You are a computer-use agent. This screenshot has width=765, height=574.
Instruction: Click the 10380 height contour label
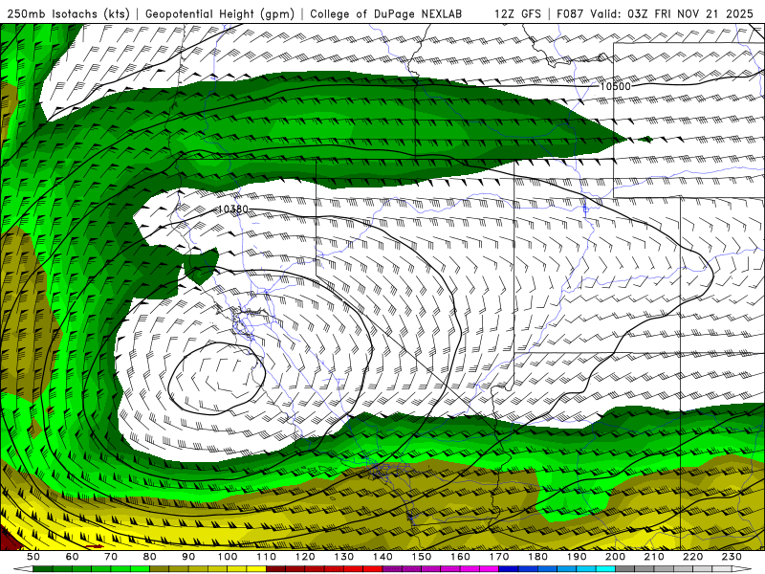pos(232,209)
